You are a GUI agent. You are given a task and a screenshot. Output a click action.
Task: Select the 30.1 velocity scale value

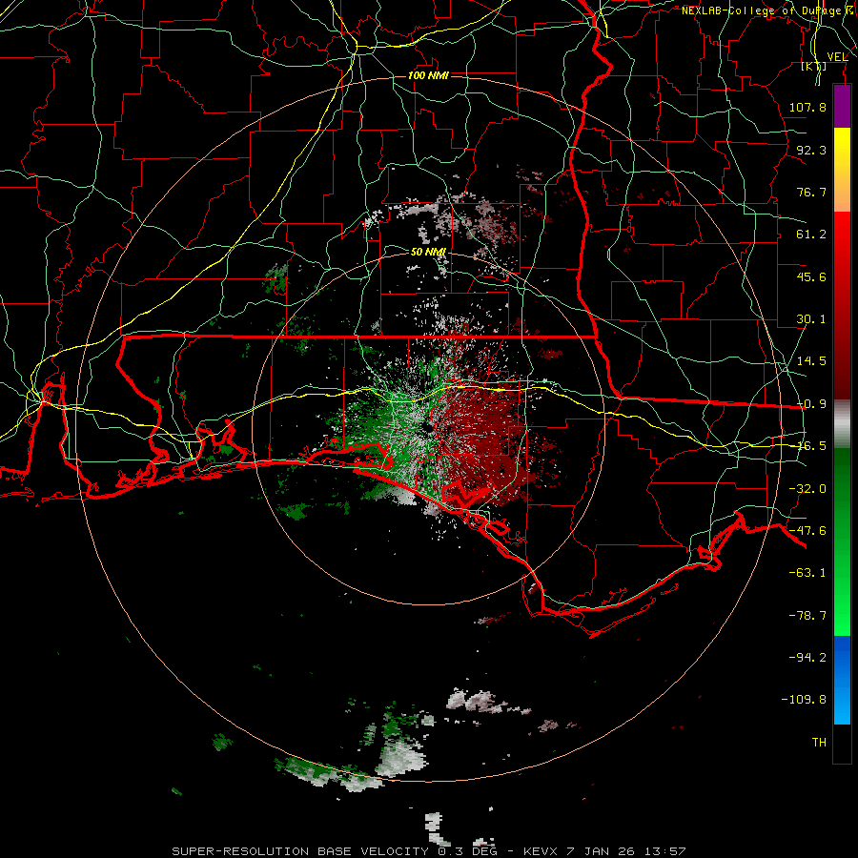[811, 319]
